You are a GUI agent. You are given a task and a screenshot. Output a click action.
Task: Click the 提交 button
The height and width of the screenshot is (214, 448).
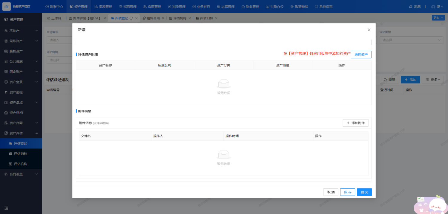364,192
